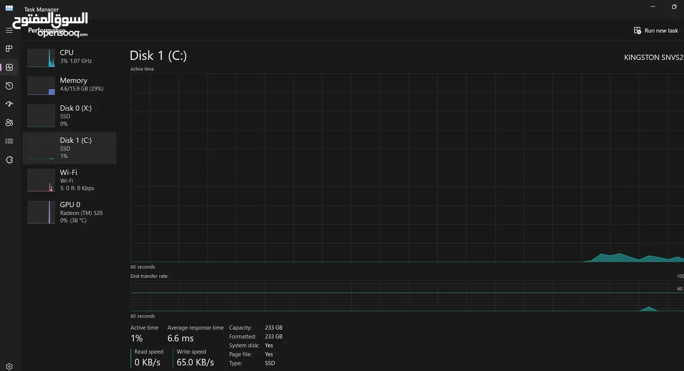Image resolution: width=684 pixels, height=371 pixels.
Task: Click the Capacity 233 GB value
Action: 273,328
